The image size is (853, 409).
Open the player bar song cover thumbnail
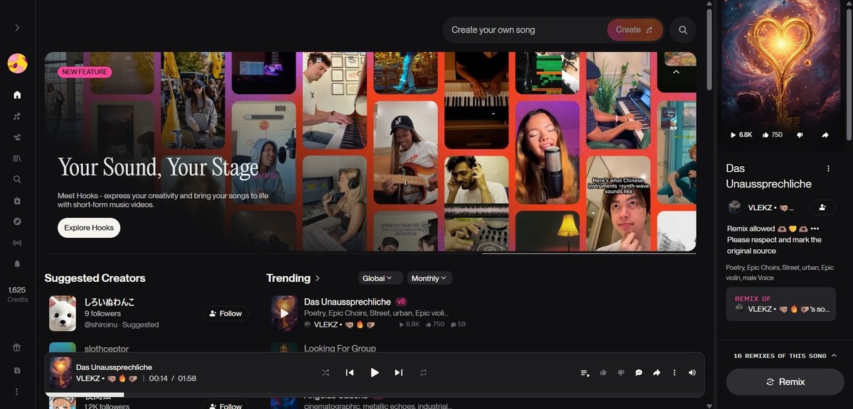click(60, 373)
